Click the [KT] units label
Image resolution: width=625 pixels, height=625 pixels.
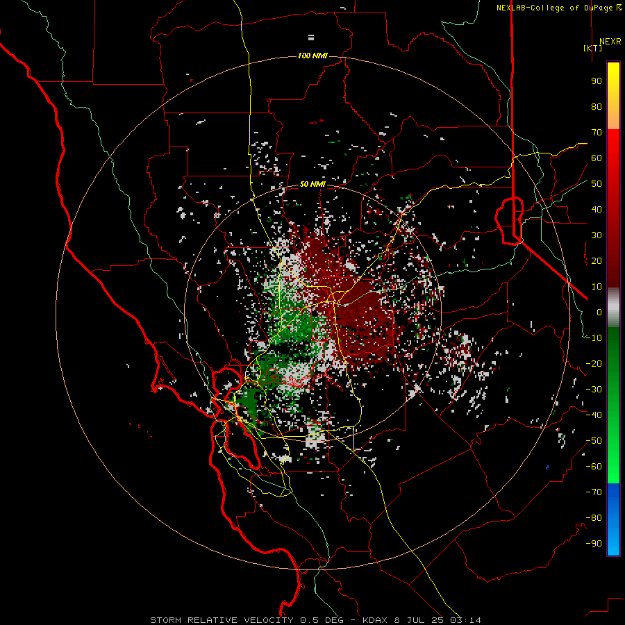pos(593,48)
